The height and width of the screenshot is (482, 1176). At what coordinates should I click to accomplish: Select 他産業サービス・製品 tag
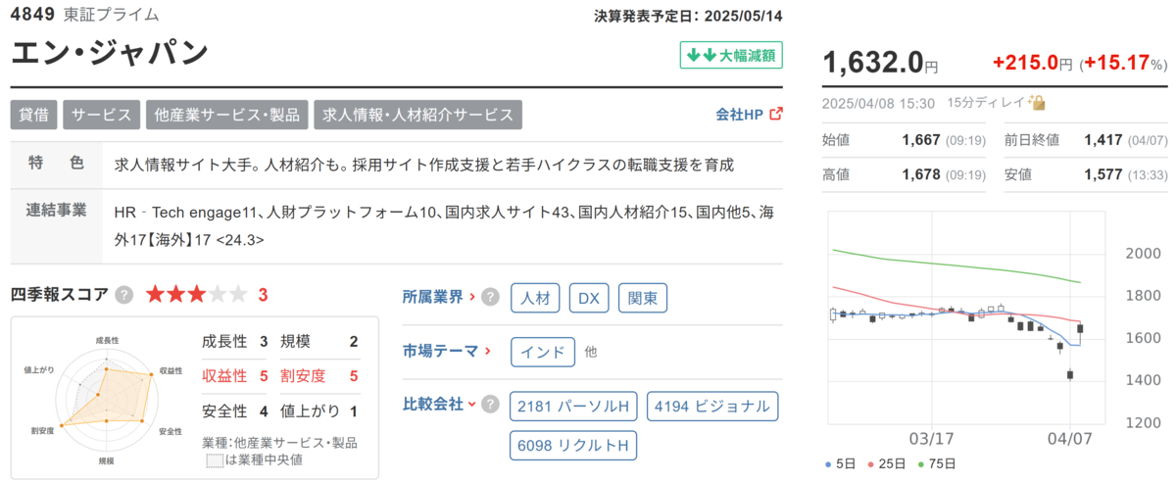tap(227, 115)
